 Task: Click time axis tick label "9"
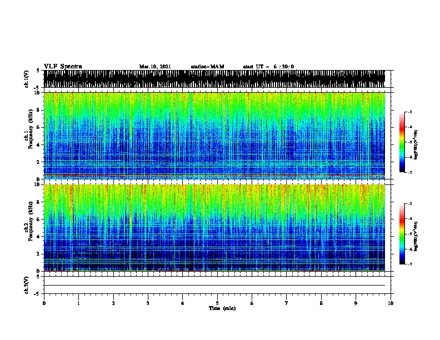356,303
